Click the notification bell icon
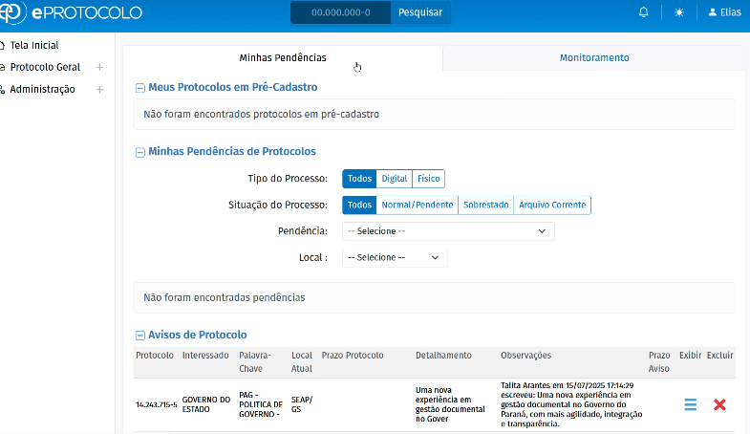The height and width of the screenshot is (434, 750). [x=644, y=12]
